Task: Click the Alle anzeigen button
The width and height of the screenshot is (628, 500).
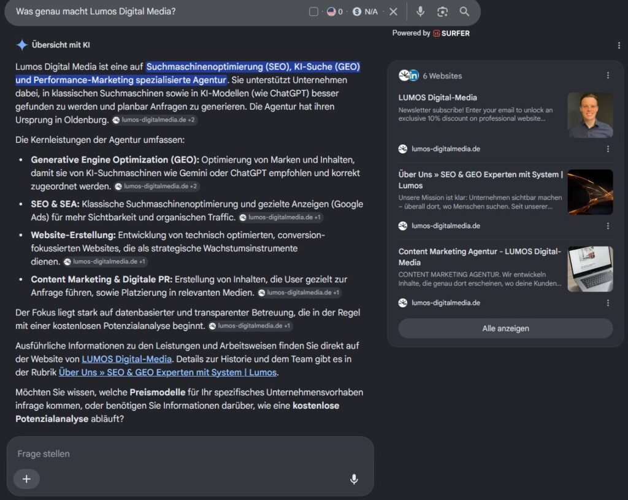Action: [x=505, y=328]
